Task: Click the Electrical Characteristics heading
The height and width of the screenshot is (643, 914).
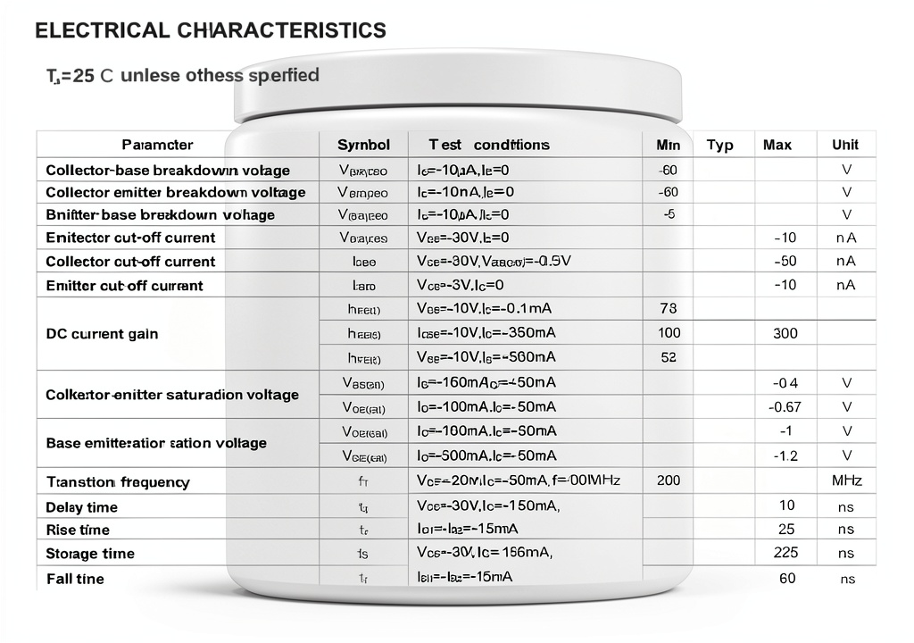Action: click(211, 30)
